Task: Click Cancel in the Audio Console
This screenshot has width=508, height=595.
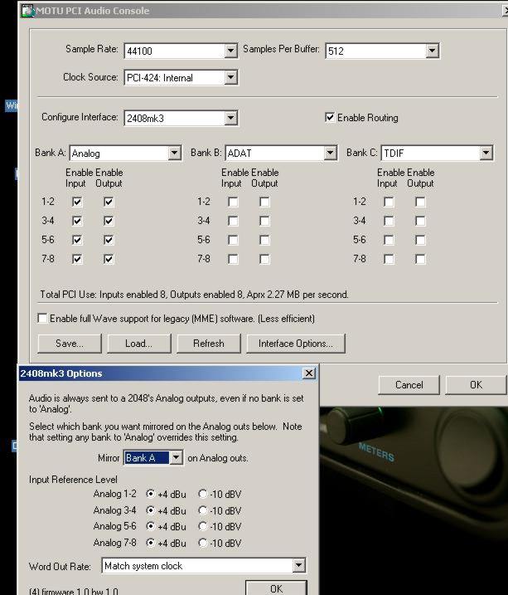Action: click(409, 385)
